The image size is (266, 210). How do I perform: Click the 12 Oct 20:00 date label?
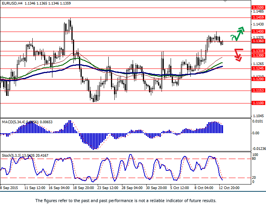[x=229, y=188]
